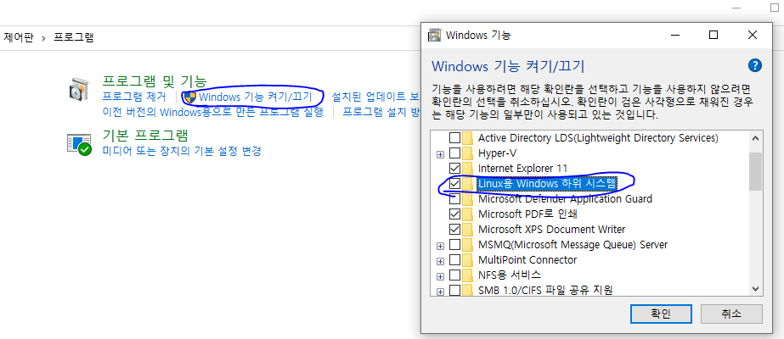Uncheck Microsoft PDF로 인쇄 checkbox
This screenshot has width=784, height=339.
455,214
